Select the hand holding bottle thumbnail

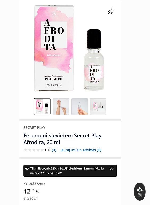[x=80, y=107]
